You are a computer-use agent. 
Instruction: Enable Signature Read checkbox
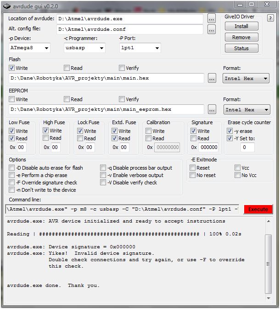(x=193, y=138)
